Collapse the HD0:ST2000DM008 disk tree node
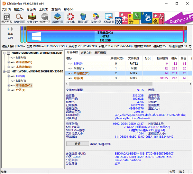Viewport: 193px width, 174px height. click(x=4, y=53)
